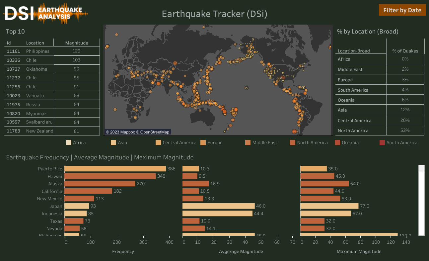Select the Vanuatu row in Top 10 table
Screen dimensions: 429x261
[x=36, y=95]
